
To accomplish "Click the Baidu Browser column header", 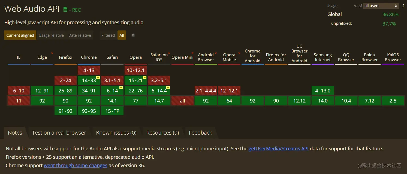I will click(370, 57).
